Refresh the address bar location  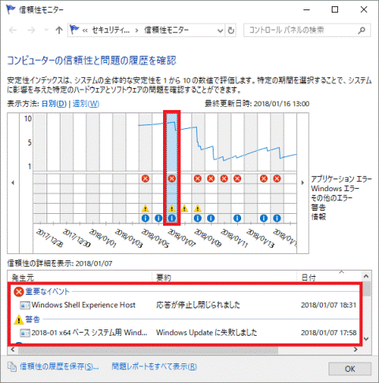(x=231, y=31)
